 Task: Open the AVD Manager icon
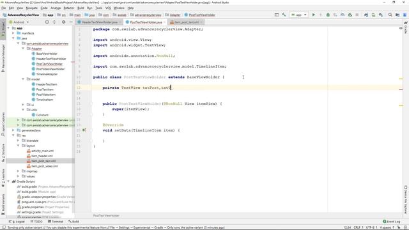point(373,15)
